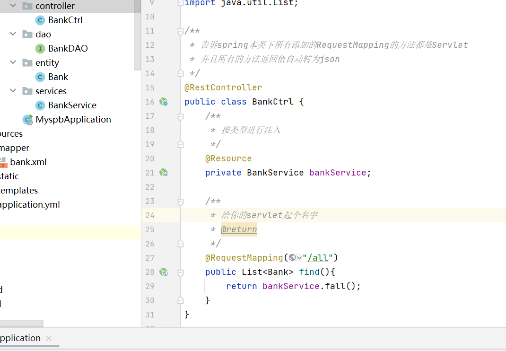Click the @RequestMapping annotation
This screenshot has height=351, width=506.
244,258
